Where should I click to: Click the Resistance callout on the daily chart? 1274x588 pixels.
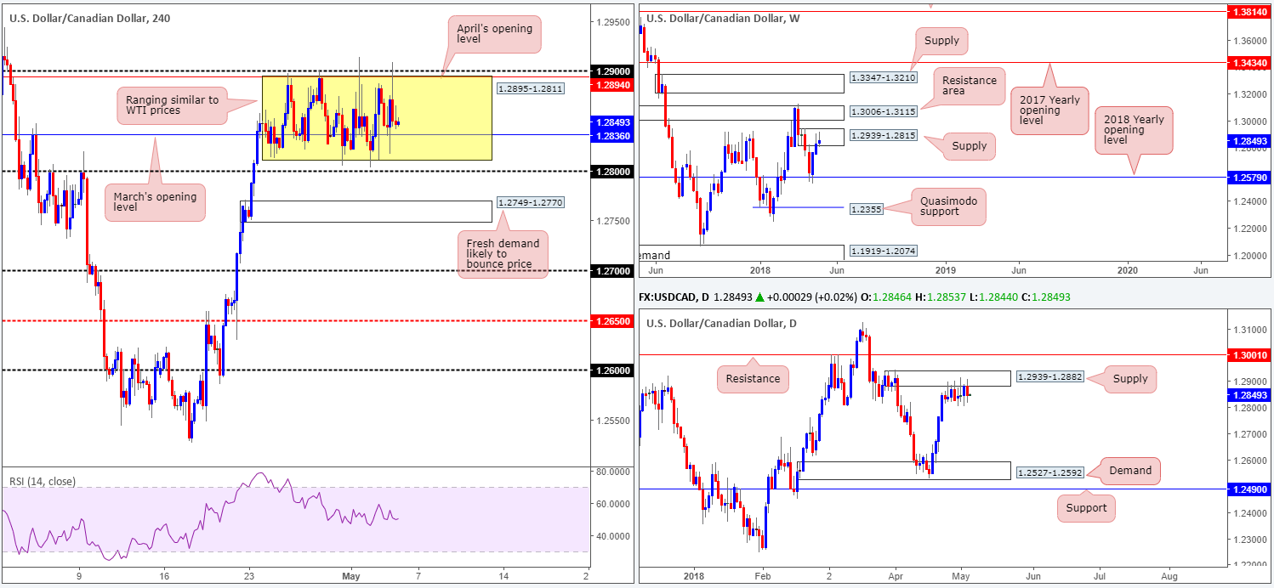click(753, 378)
